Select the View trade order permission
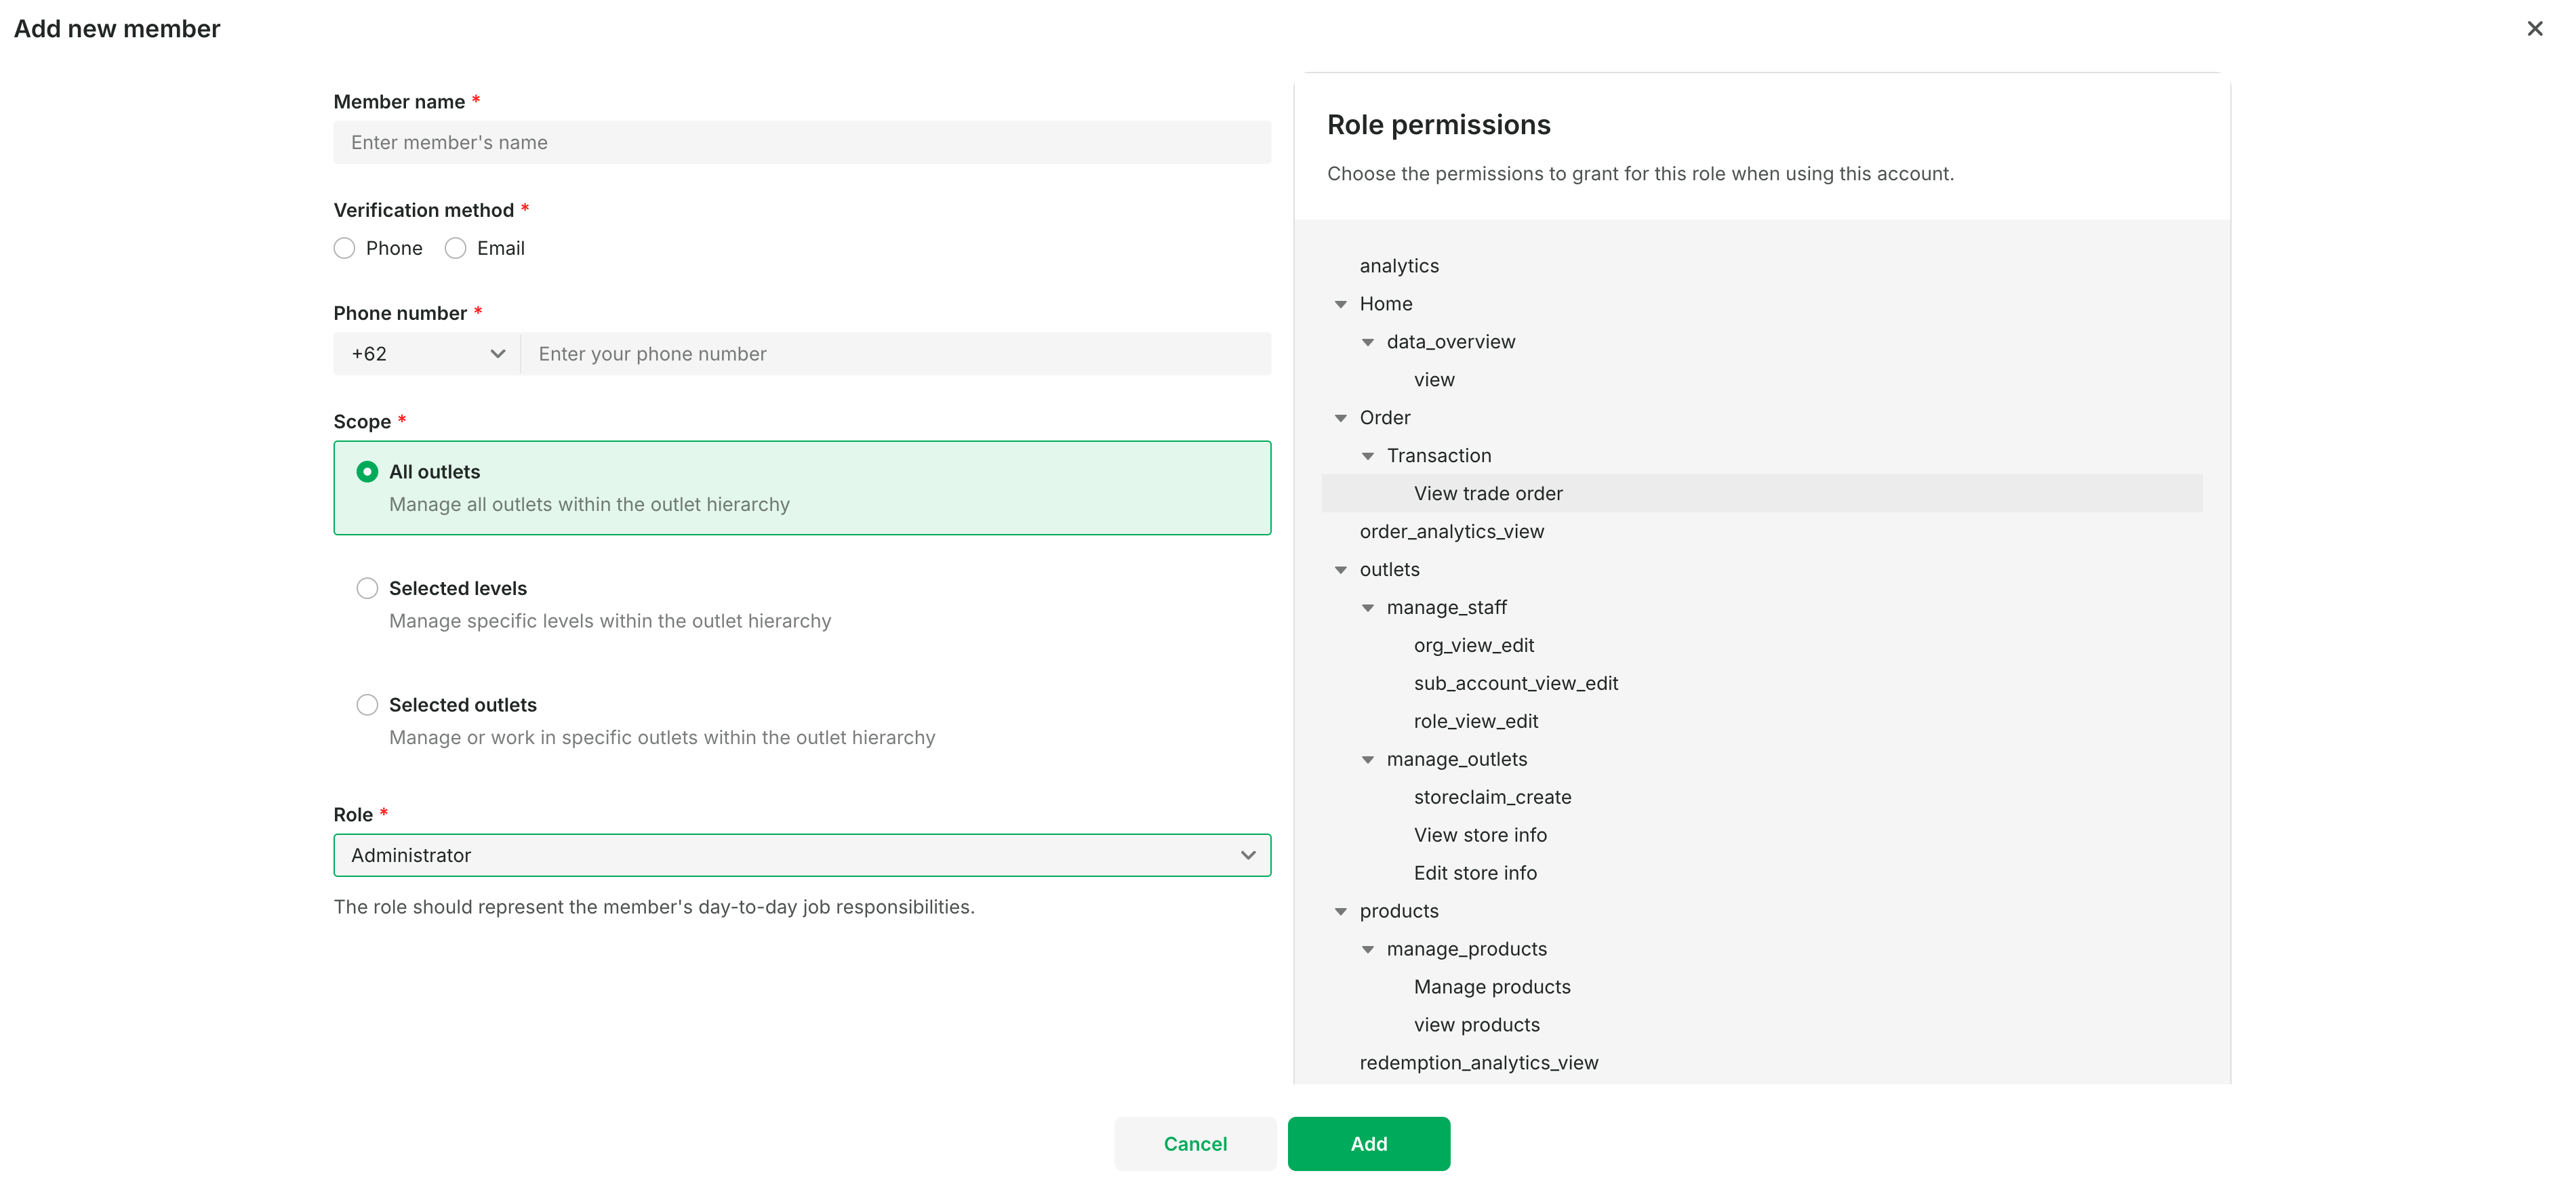Viewport: 2576px width, 1190px height. tap(1488, 494)
